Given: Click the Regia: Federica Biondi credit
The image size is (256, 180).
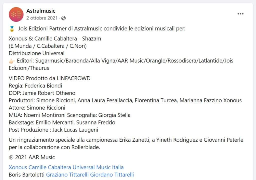Looking at the screenshot, I should 35,86.
